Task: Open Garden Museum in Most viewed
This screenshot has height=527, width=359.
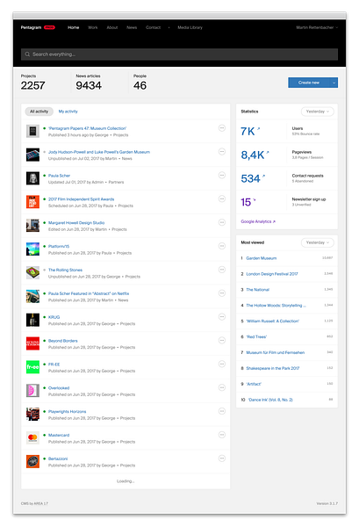Action: pos(262,258)
